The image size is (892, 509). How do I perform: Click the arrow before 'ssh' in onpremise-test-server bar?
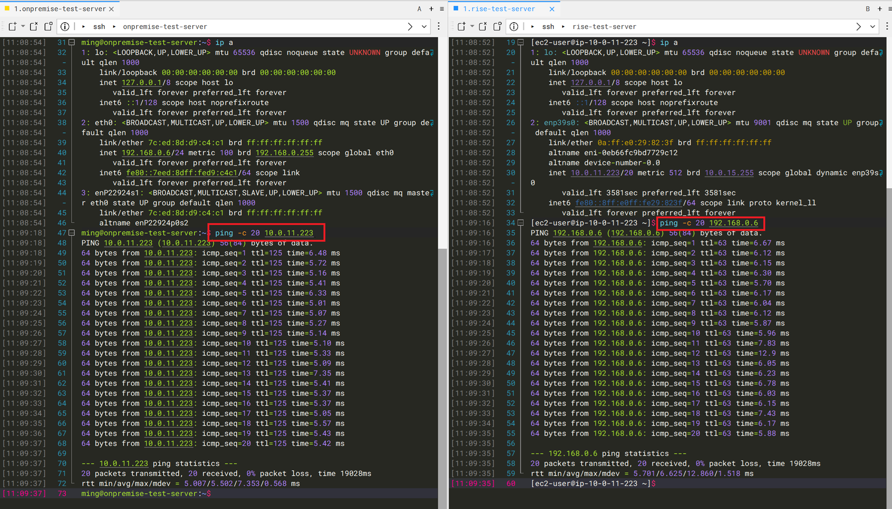point(84,27)
